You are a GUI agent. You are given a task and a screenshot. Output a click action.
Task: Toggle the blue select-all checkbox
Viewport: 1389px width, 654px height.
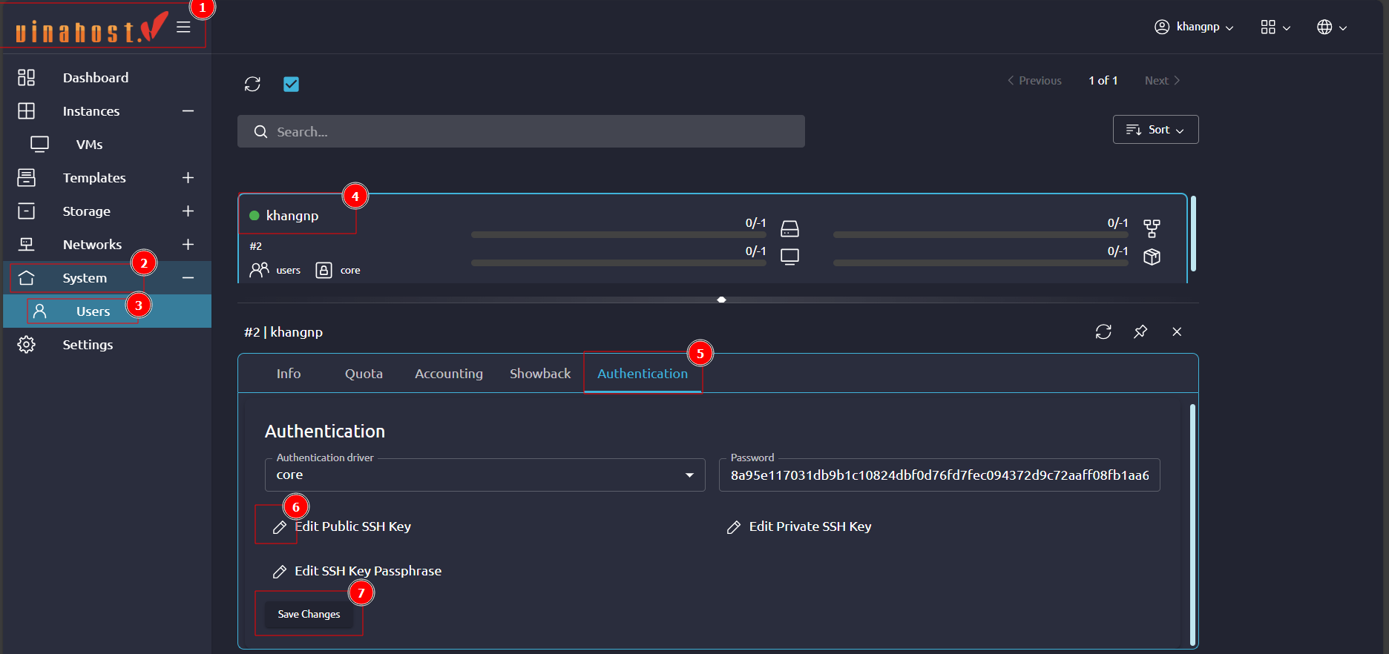(x=291, y=84)
